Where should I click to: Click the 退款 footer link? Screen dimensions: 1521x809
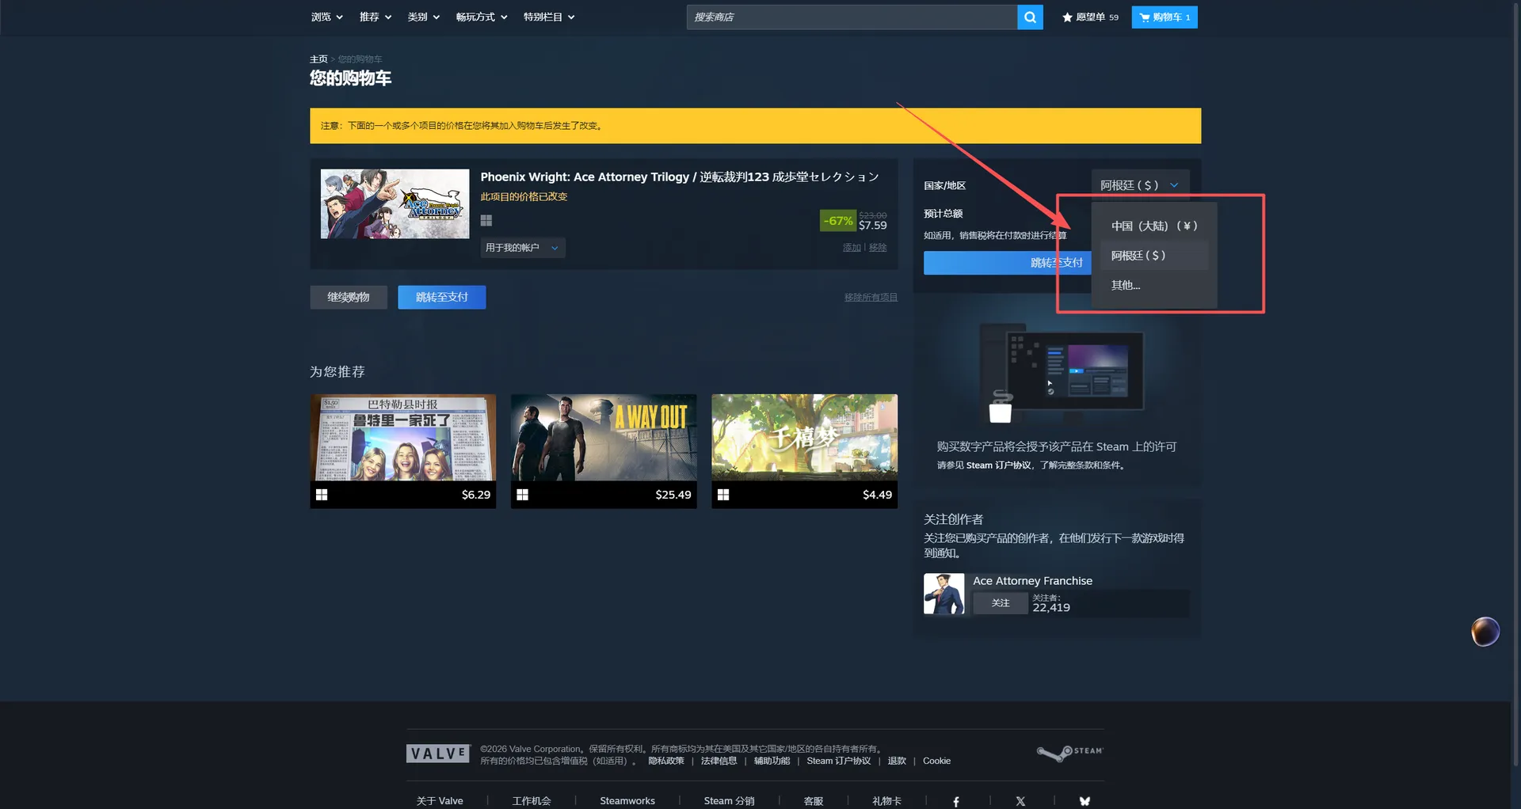click(897, 761)
